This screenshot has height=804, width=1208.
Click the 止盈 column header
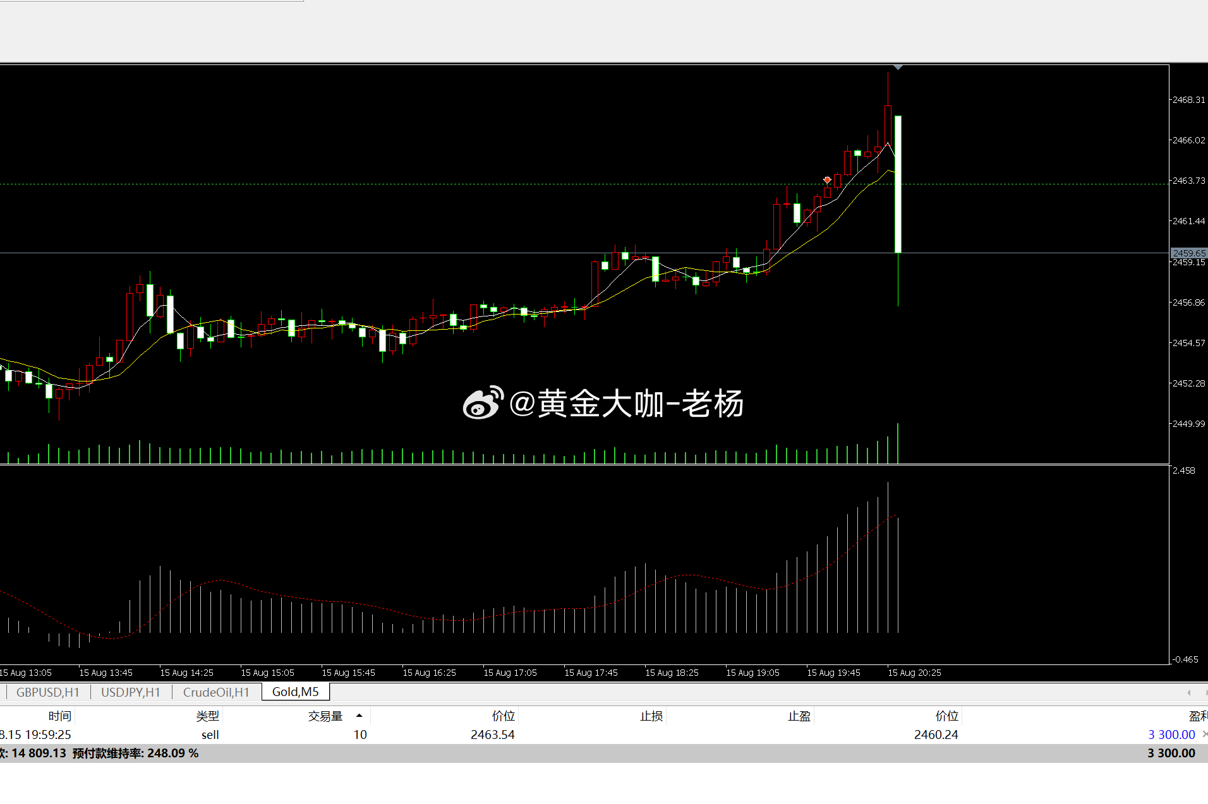click(x=799, y=716)
